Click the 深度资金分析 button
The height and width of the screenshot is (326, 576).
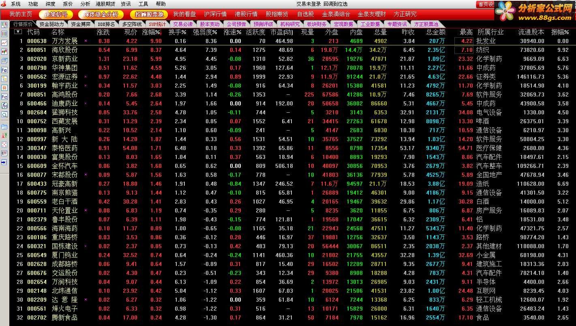[101, 14]
